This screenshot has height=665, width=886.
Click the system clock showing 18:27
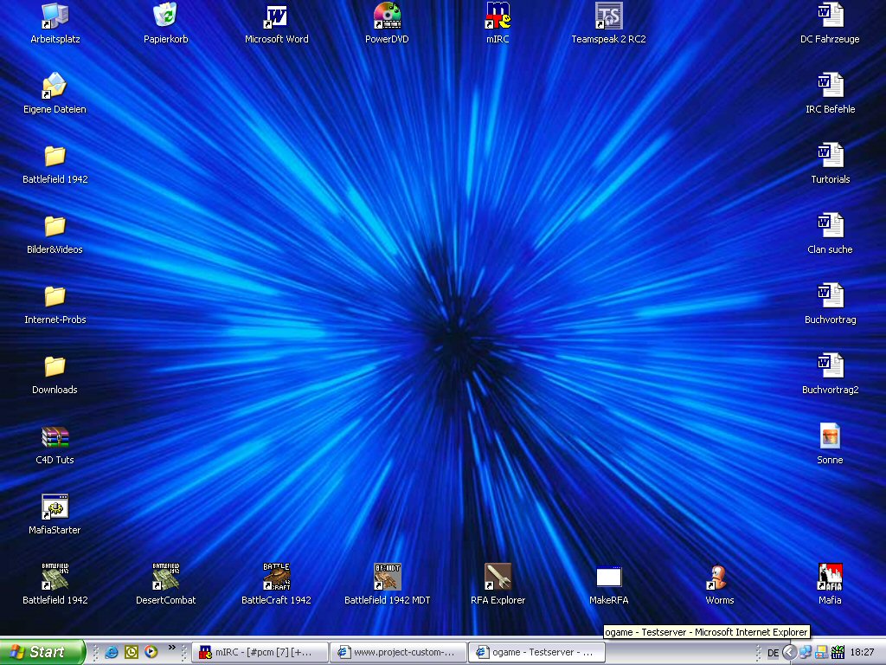tap(862, 653)
